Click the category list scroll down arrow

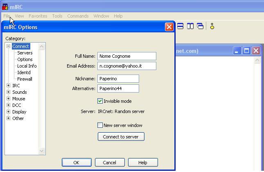pos(42,151)
